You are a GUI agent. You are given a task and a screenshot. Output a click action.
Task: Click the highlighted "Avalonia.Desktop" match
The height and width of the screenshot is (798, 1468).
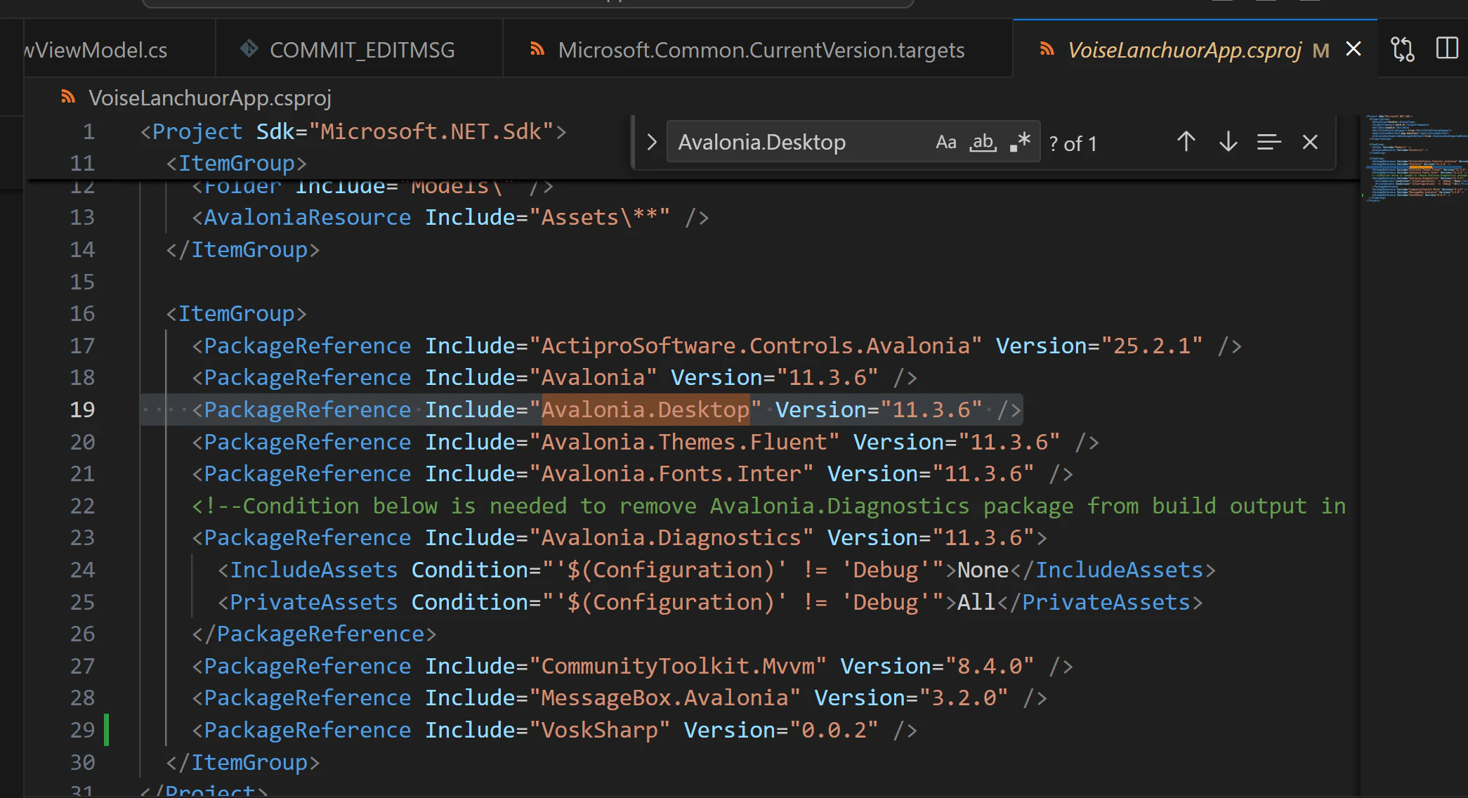tap(645, 410)
